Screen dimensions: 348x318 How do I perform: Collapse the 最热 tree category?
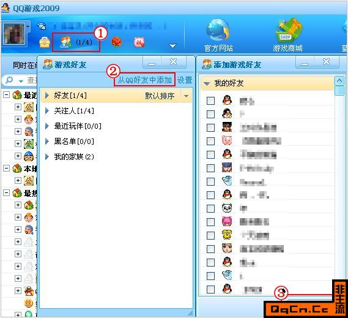pos(7,192)
